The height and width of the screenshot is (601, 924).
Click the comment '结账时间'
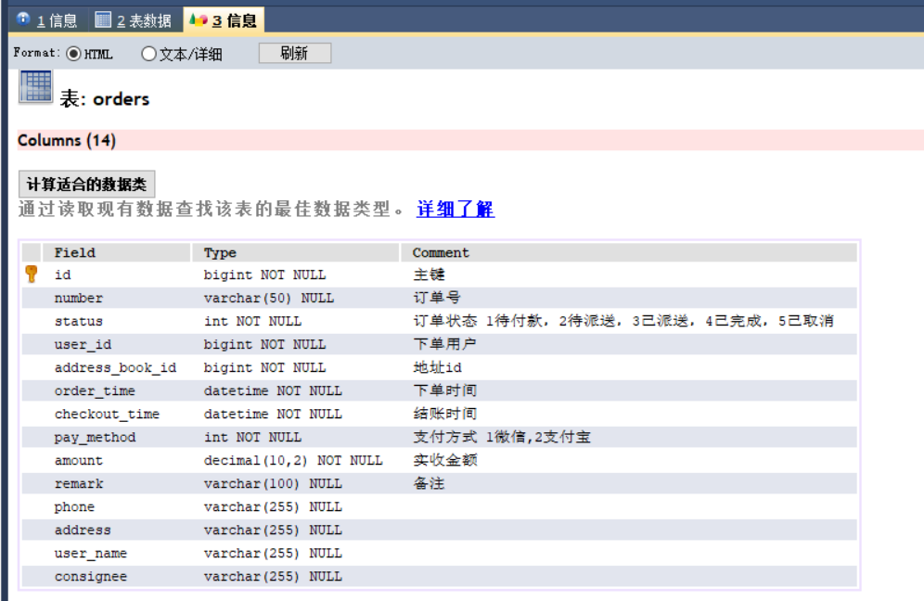pyautogui.click(x=445, y=414)
